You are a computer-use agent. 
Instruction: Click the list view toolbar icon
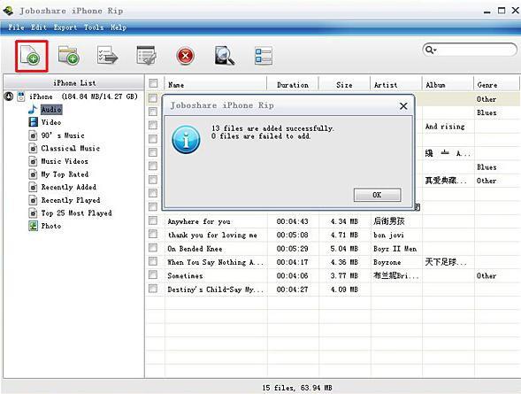[x=264, y=56]
